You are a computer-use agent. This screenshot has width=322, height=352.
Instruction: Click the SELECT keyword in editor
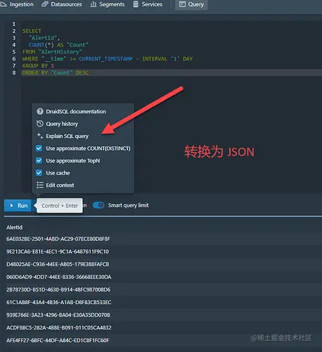(32, 31)
